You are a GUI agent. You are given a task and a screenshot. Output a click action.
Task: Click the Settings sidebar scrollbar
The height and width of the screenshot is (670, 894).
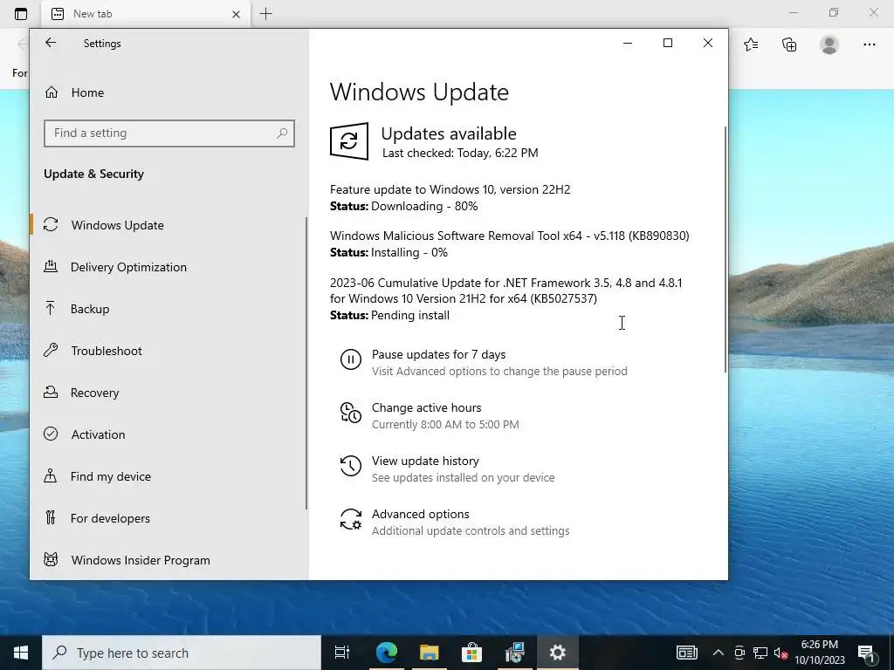tap(306, 364)
